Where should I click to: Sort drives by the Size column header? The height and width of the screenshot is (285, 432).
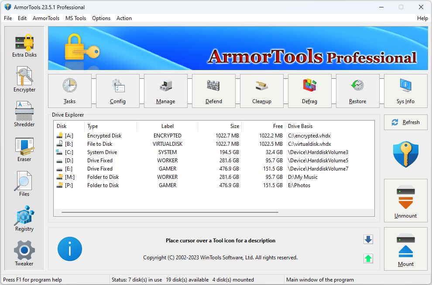(x=219, y=126)
